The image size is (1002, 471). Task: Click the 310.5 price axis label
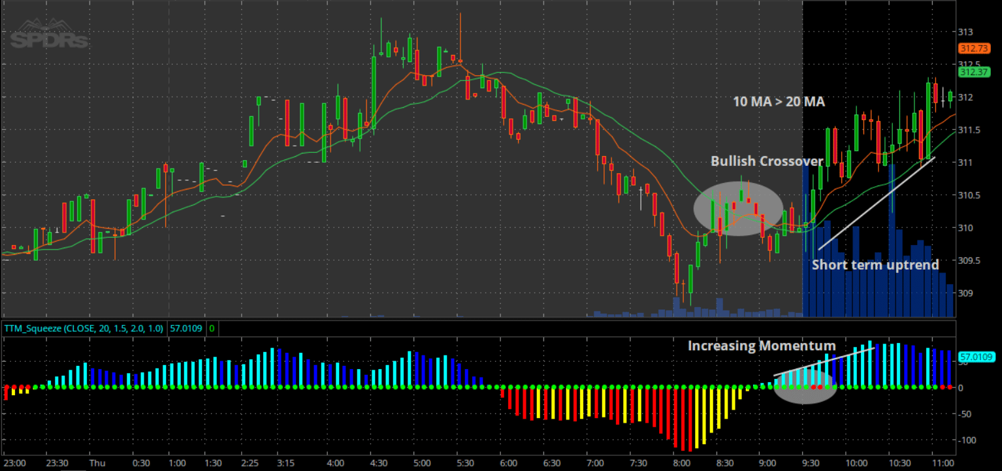pos(970,195)
